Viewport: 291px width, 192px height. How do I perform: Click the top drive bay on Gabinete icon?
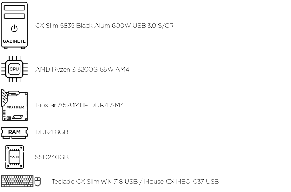point(14,8)
